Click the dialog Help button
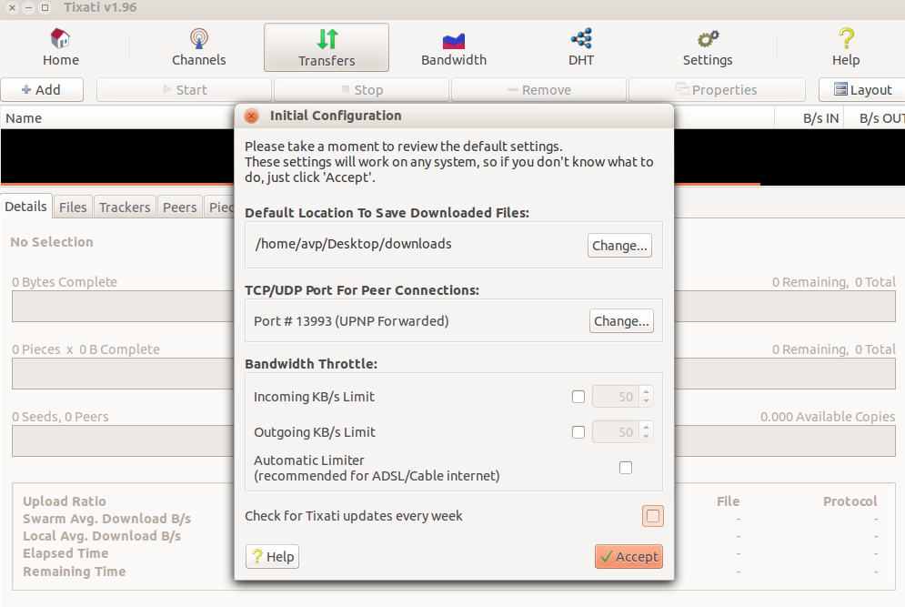The height and width of the screenshot is (607, 905). (x=273, y=557)
